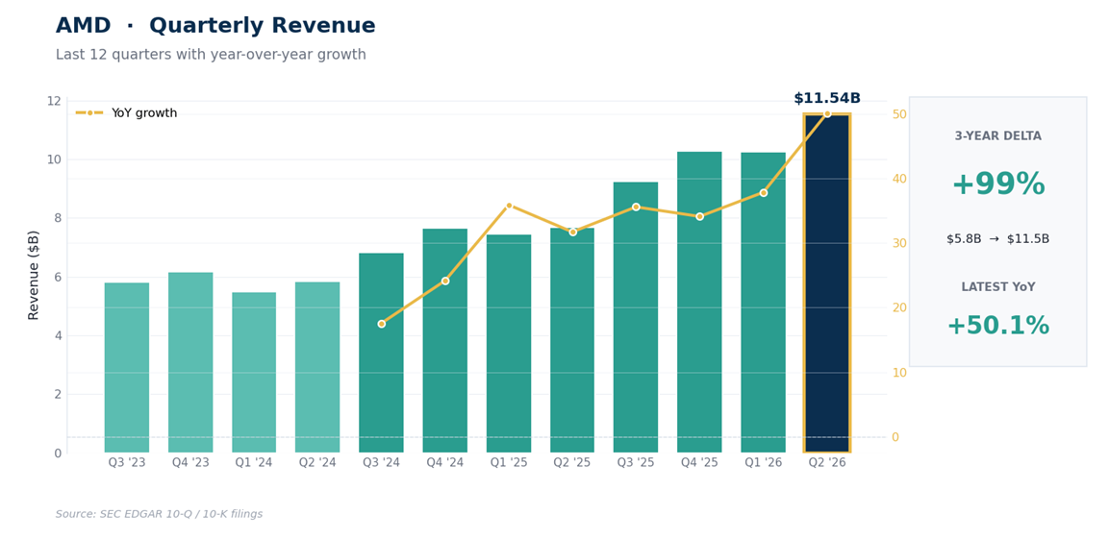Click the 'Q3 '23' x-axis label
This screenshot has width=1109, height=539.
pyautogui.click(x=127, y=463)
